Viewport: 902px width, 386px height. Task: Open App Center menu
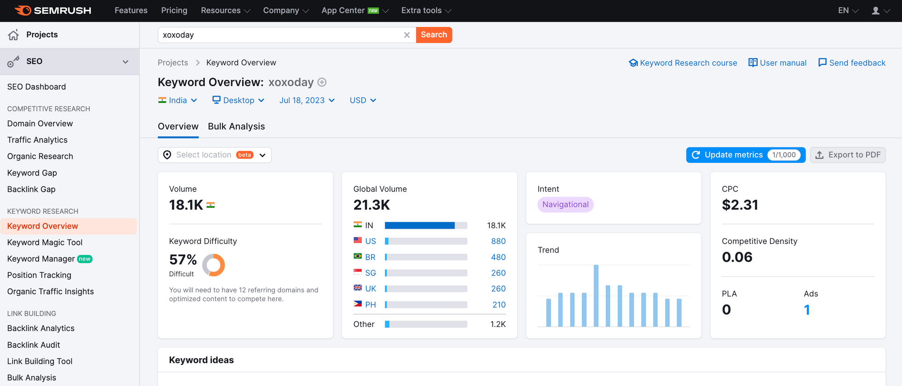(x=355, y=10)
